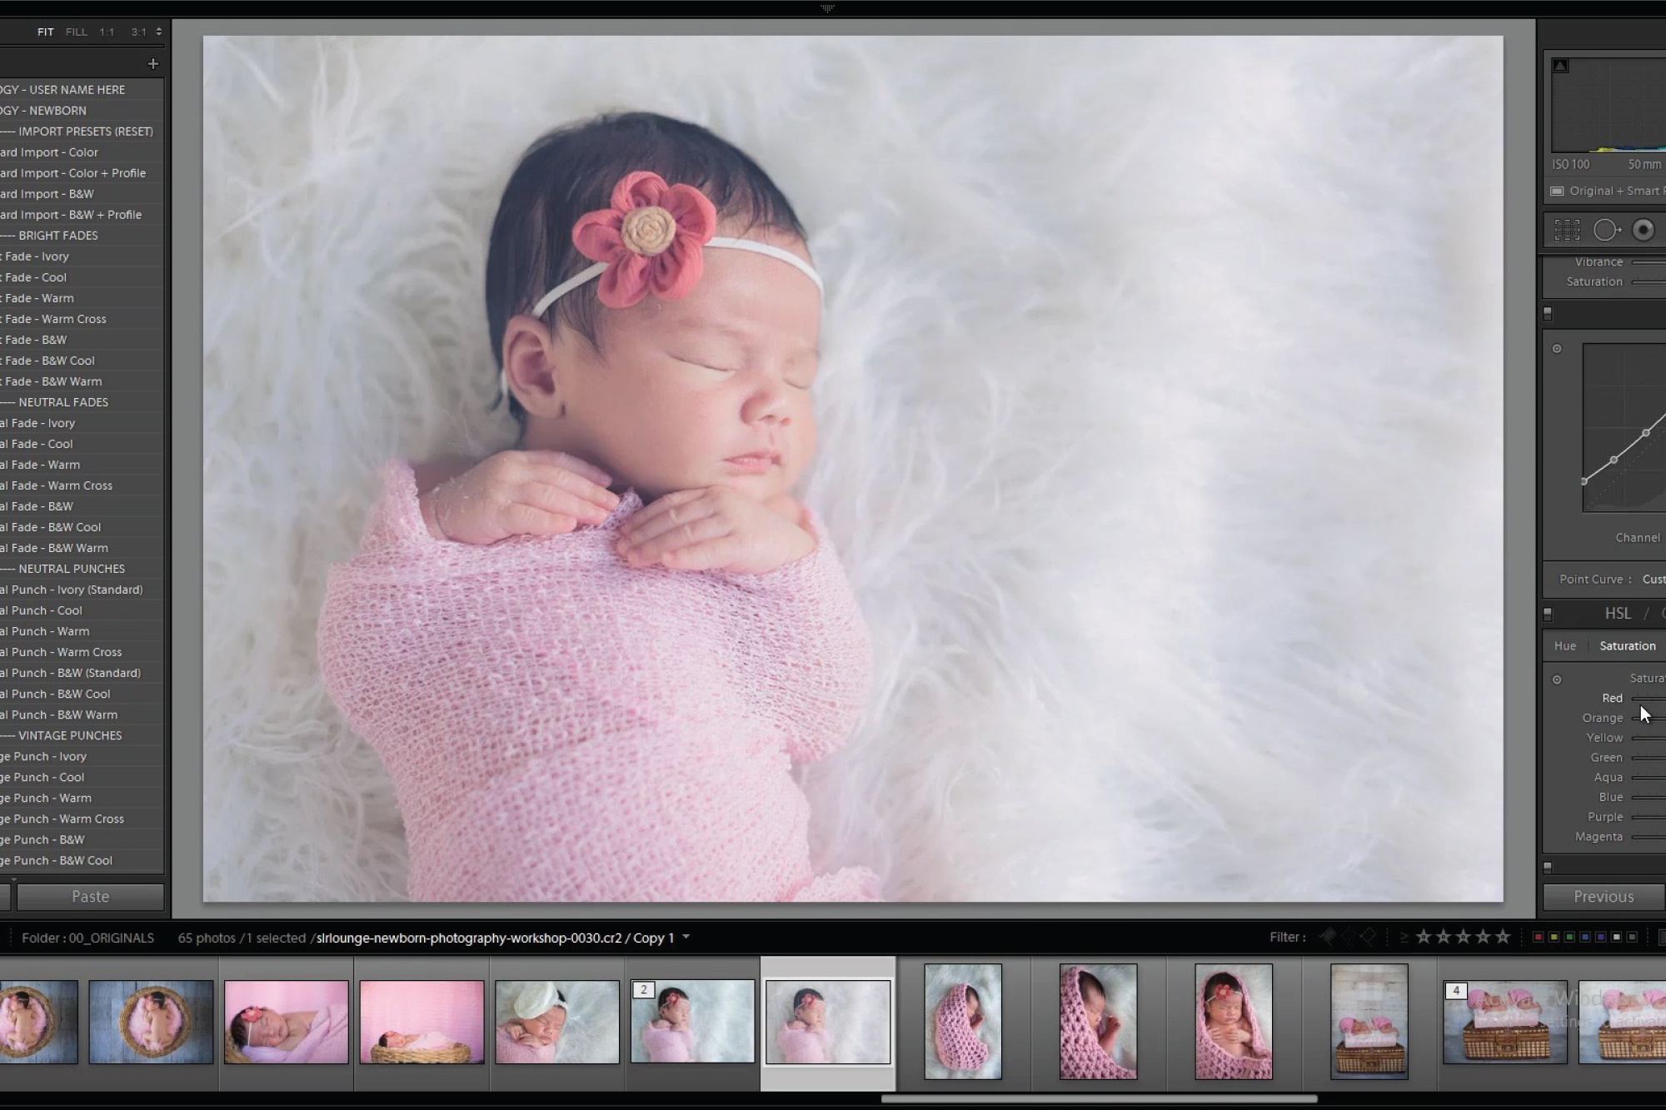
Task: Filter by rejected photos flag icon
Action: 1368,938
